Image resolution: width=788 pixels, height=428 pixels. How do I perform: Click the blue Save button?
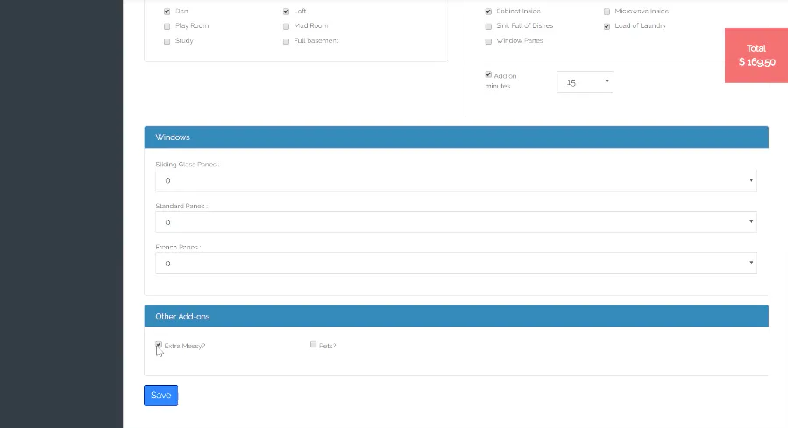pyautogui.click(x=160, y=396)
